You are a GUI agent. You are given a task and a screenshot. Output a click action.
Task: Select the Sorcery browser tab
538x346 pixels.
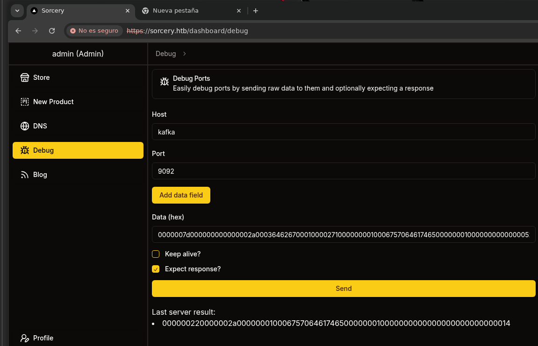tap(75, 11)
